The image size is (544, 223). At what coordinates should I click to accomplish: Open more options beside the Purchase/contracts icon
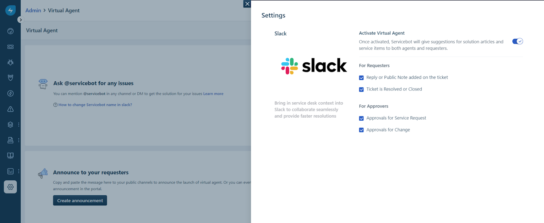coord(19,140)
